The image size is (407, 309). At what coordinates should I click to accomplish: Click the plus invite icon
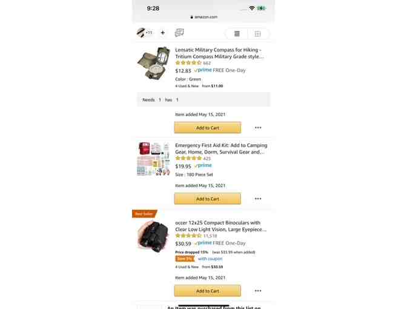pos(163,33)
